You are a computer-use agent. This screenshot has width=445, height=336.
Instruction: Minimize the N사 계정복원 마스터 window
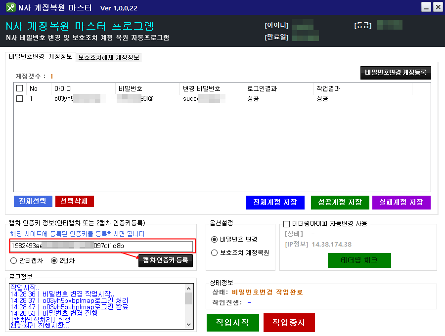pyautogui.click(x=426, y=7)
